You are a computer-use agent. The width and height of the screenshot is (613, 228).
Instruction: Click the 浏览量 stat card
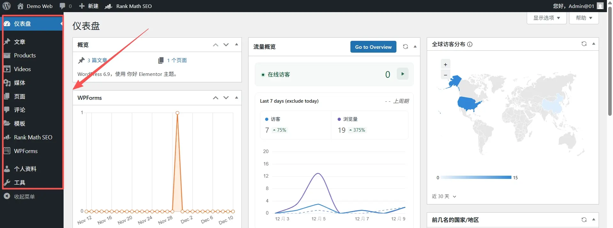(370, 125)
